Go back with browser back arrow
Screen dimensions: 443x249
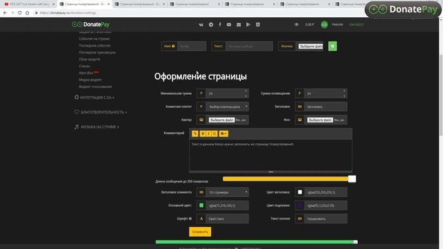tap(5, 12)
